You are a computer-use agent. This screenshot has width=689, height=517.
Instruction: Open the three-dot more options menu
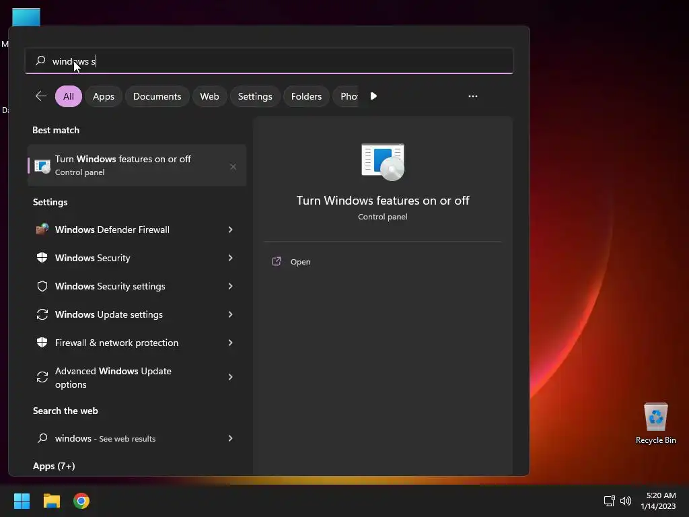click(x=473, y=96)
